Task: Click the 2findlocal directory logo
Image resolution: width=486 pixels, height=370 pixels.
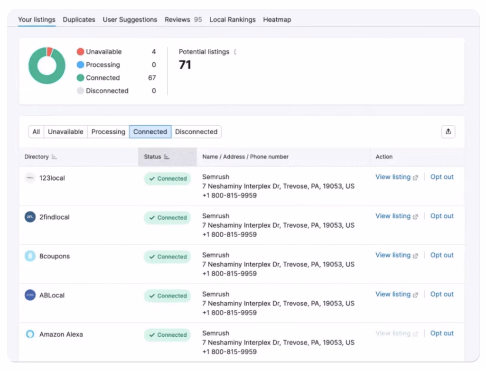Action: click(30, 217)
